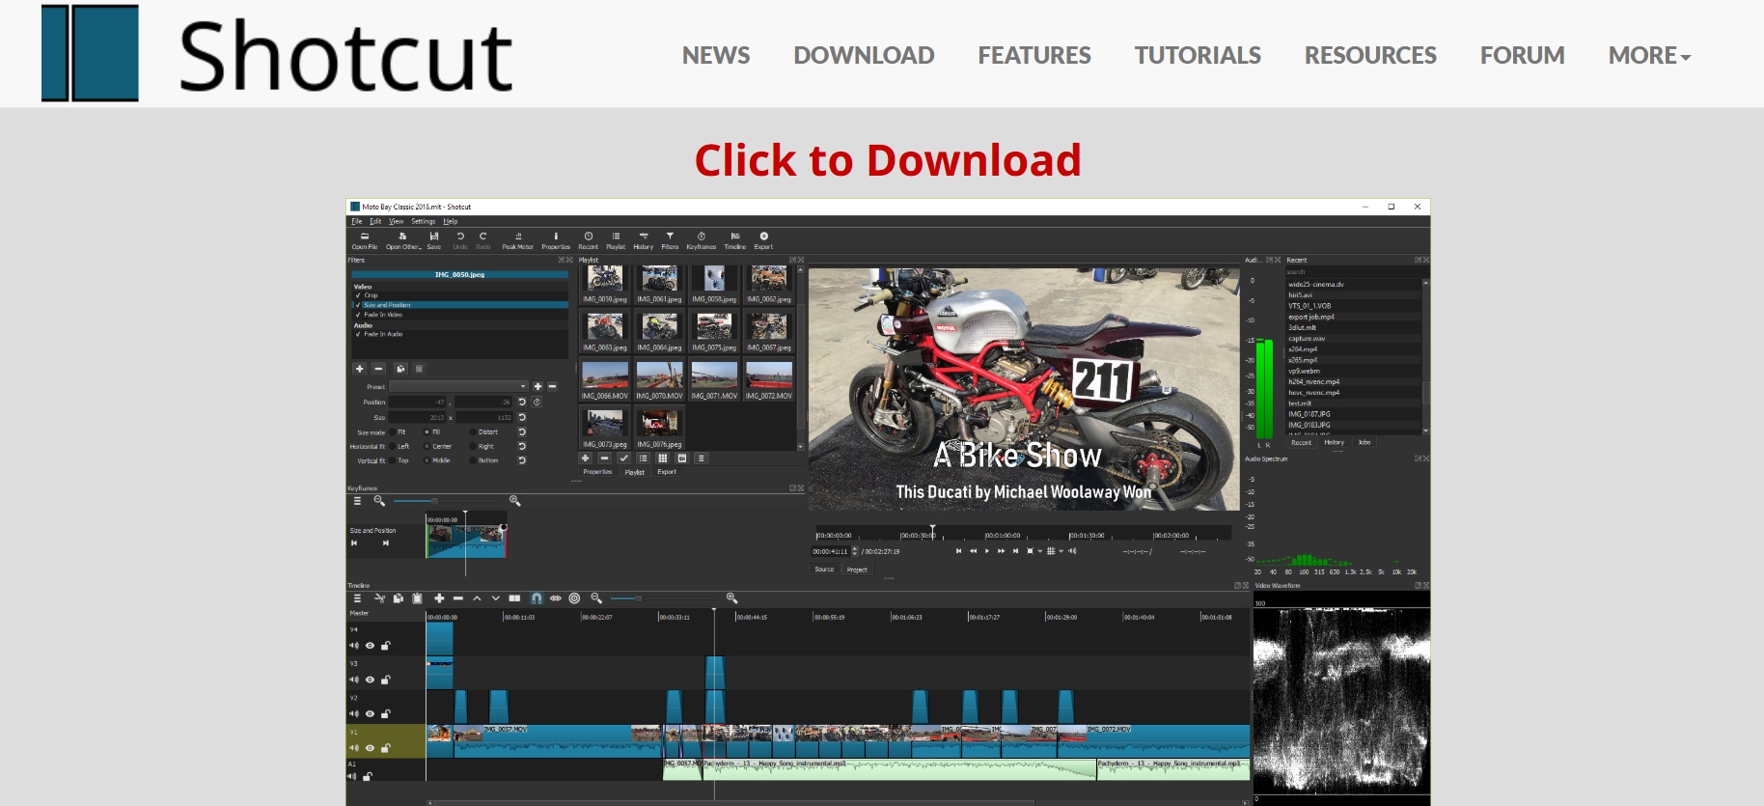Expand the MORE navigation dropdown
The image size is (1764, 806).
tap(1649, 56)
